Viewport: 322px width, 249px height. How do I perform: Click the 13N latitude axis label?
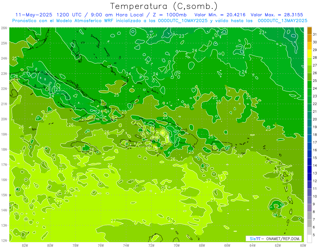4,225
